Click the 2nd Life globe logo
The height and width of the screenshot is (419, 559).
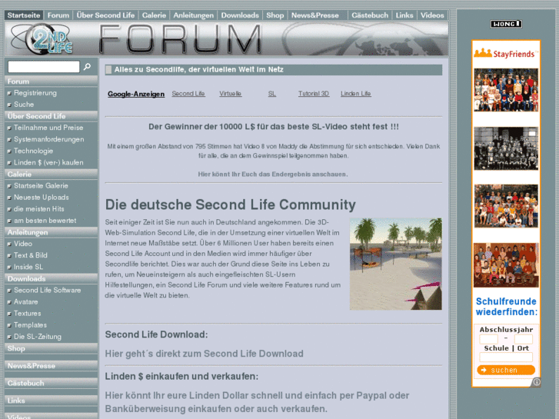click(x=48, y=39)
